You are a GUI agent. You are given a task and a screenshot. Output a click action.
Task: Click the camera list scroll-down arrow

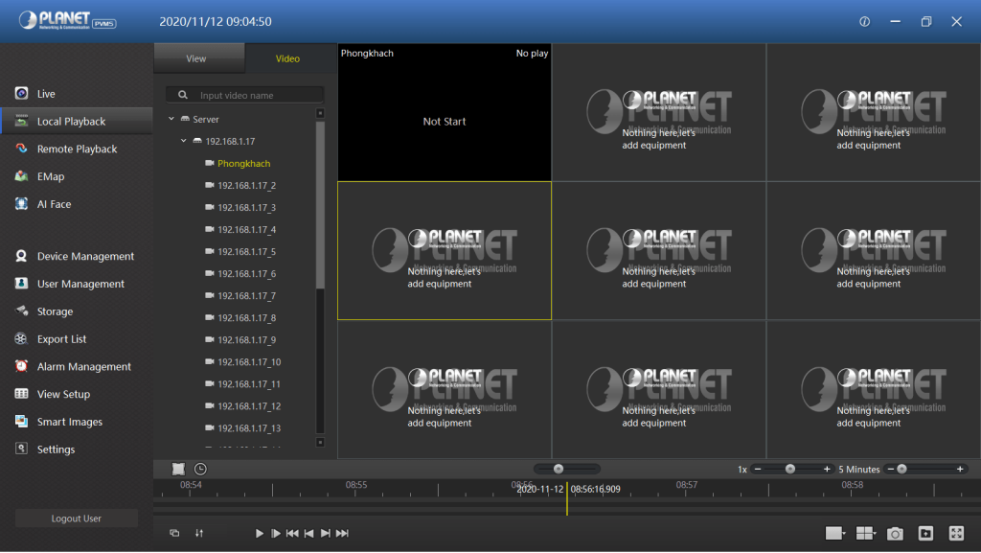pos(320,442)
